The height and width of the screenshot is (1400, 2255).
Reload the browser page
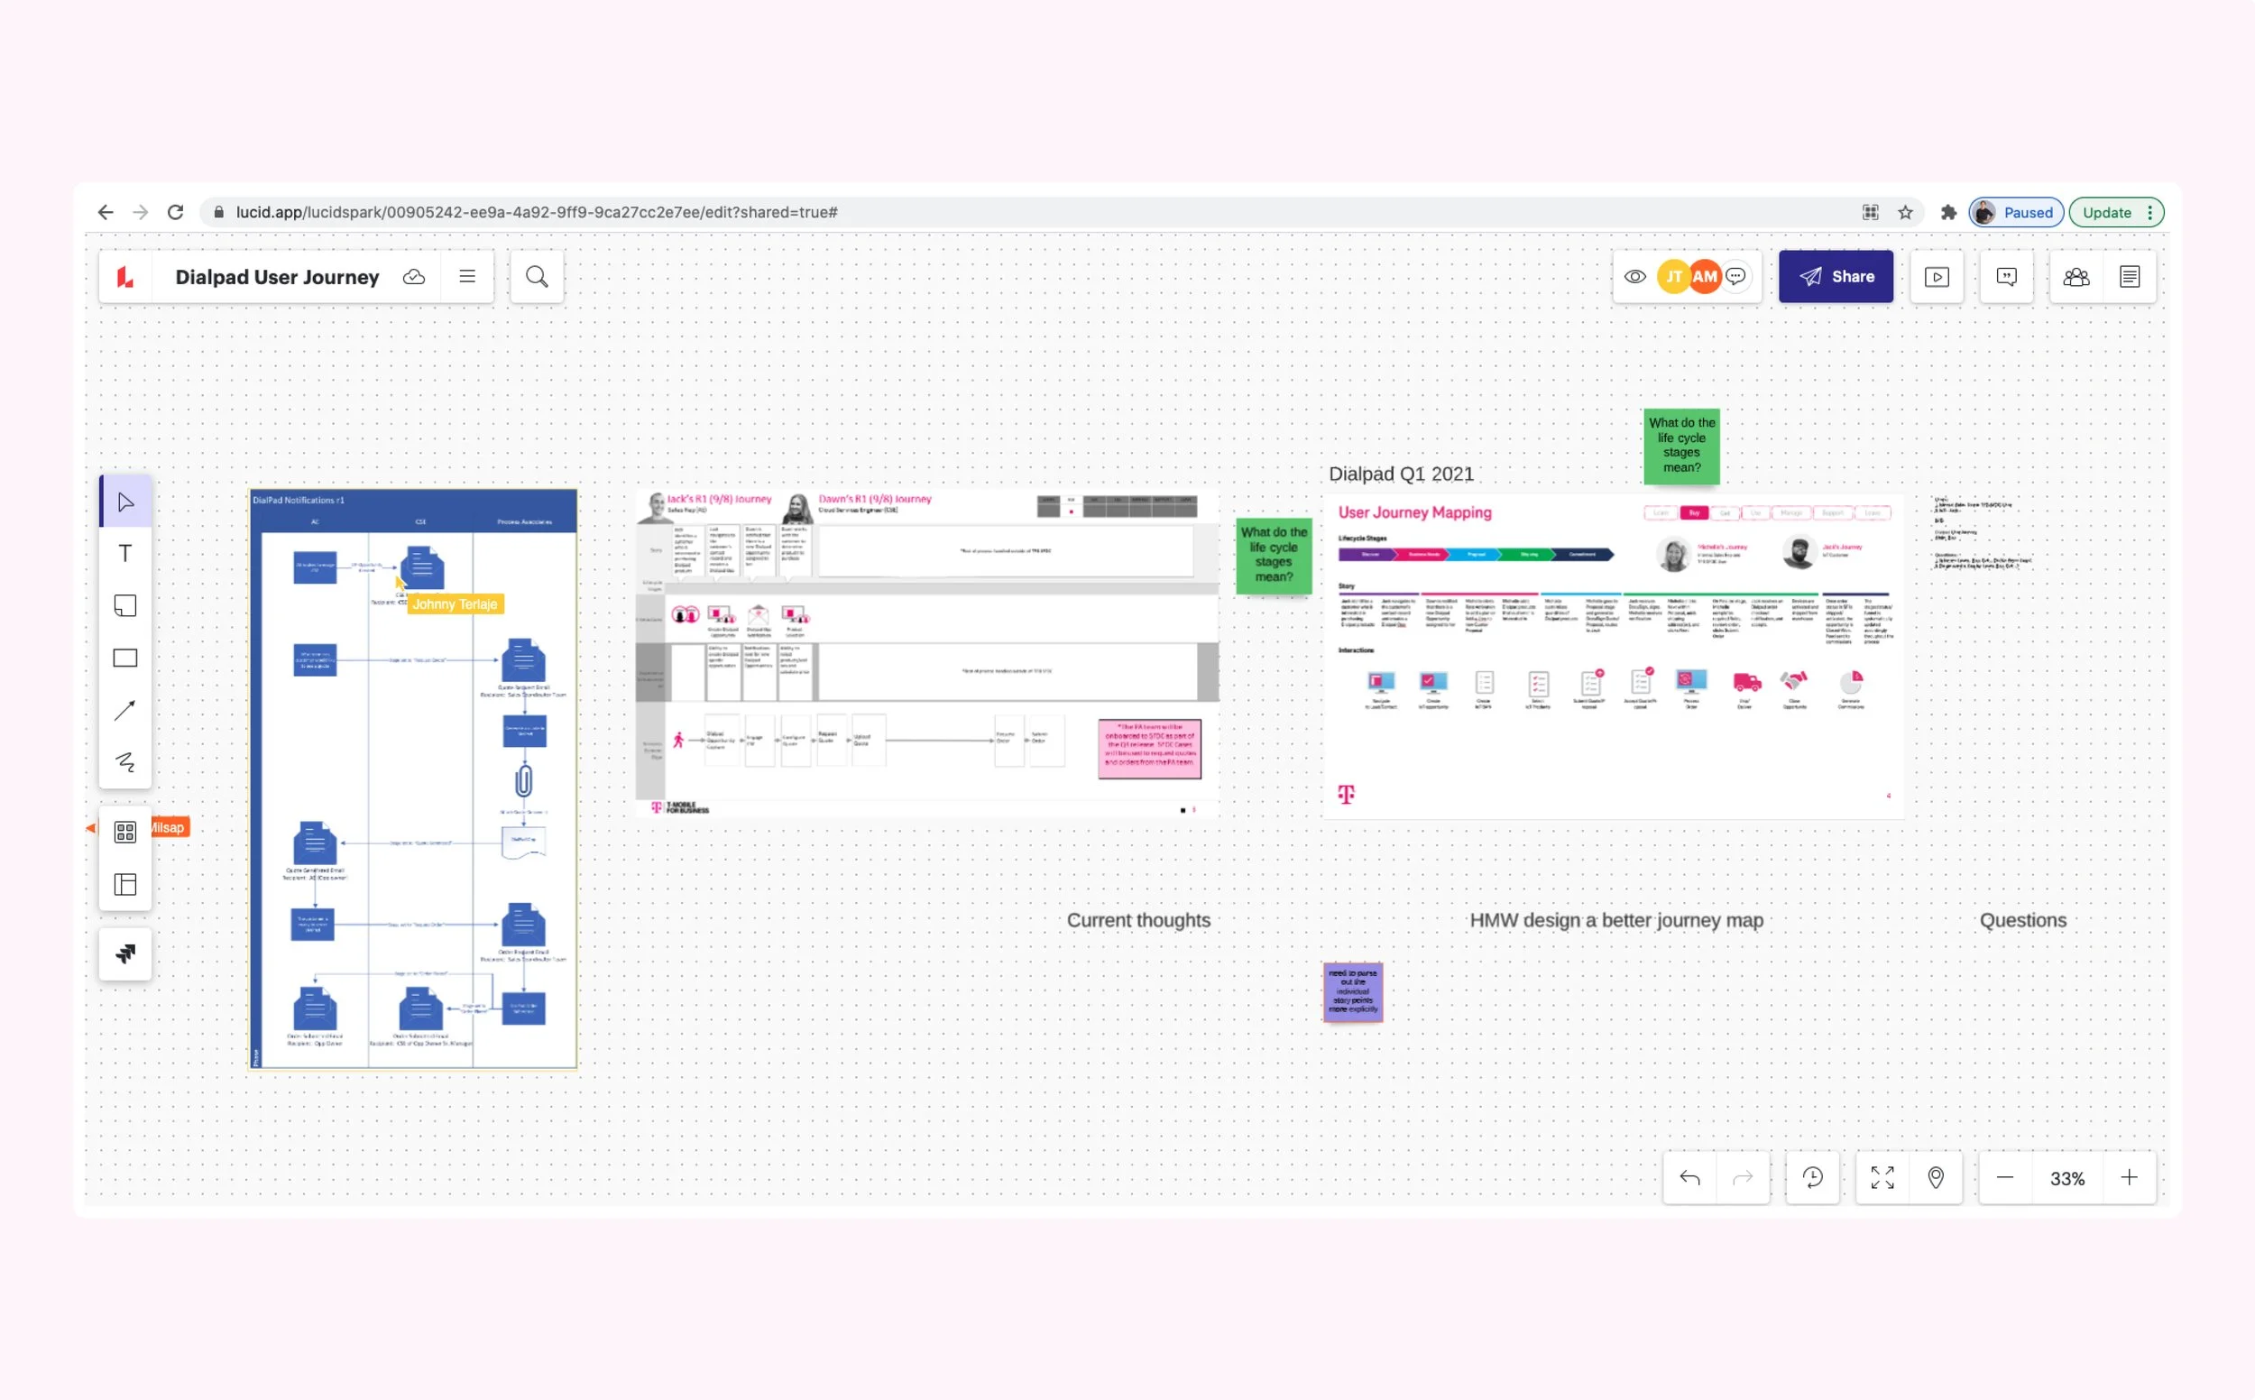tap(176, 212)
